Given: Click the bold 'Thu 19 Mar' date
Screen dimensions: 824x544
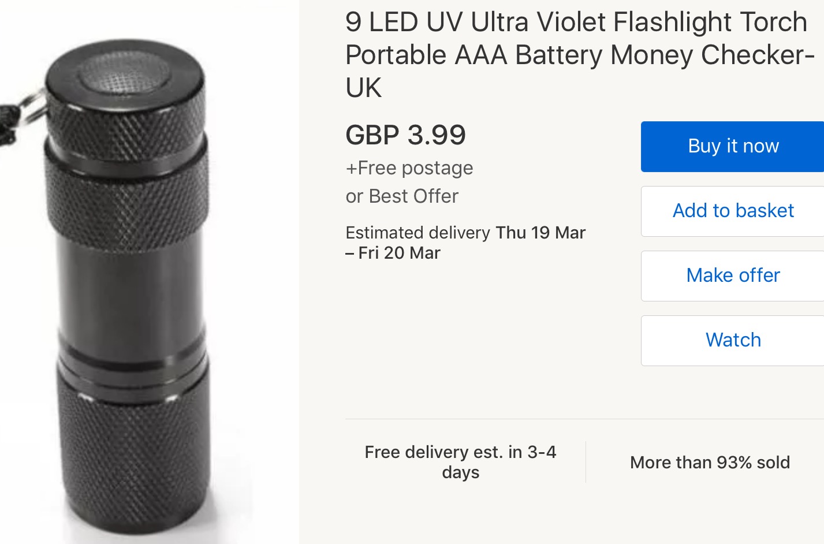Looking at the screenshot, I should pos(540,233).
